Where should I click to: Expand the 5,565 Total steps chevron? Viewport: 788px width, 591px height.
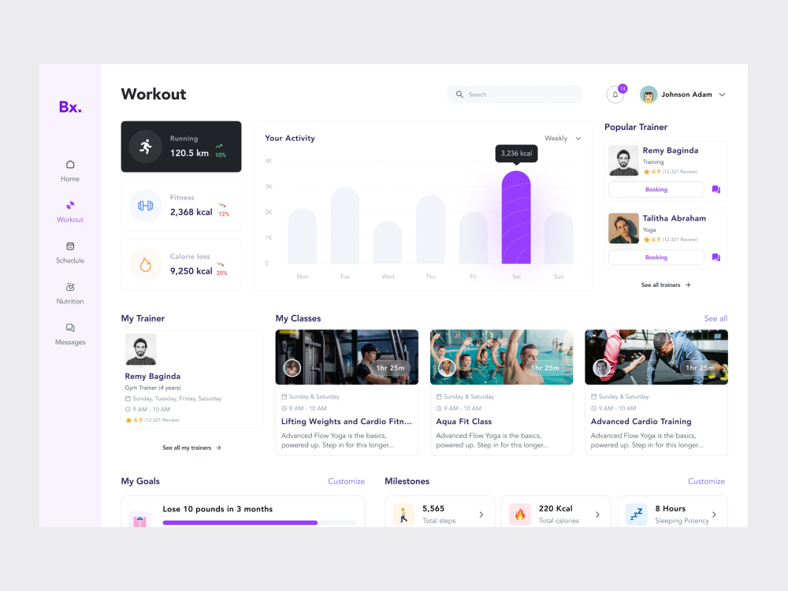(481, 515)
